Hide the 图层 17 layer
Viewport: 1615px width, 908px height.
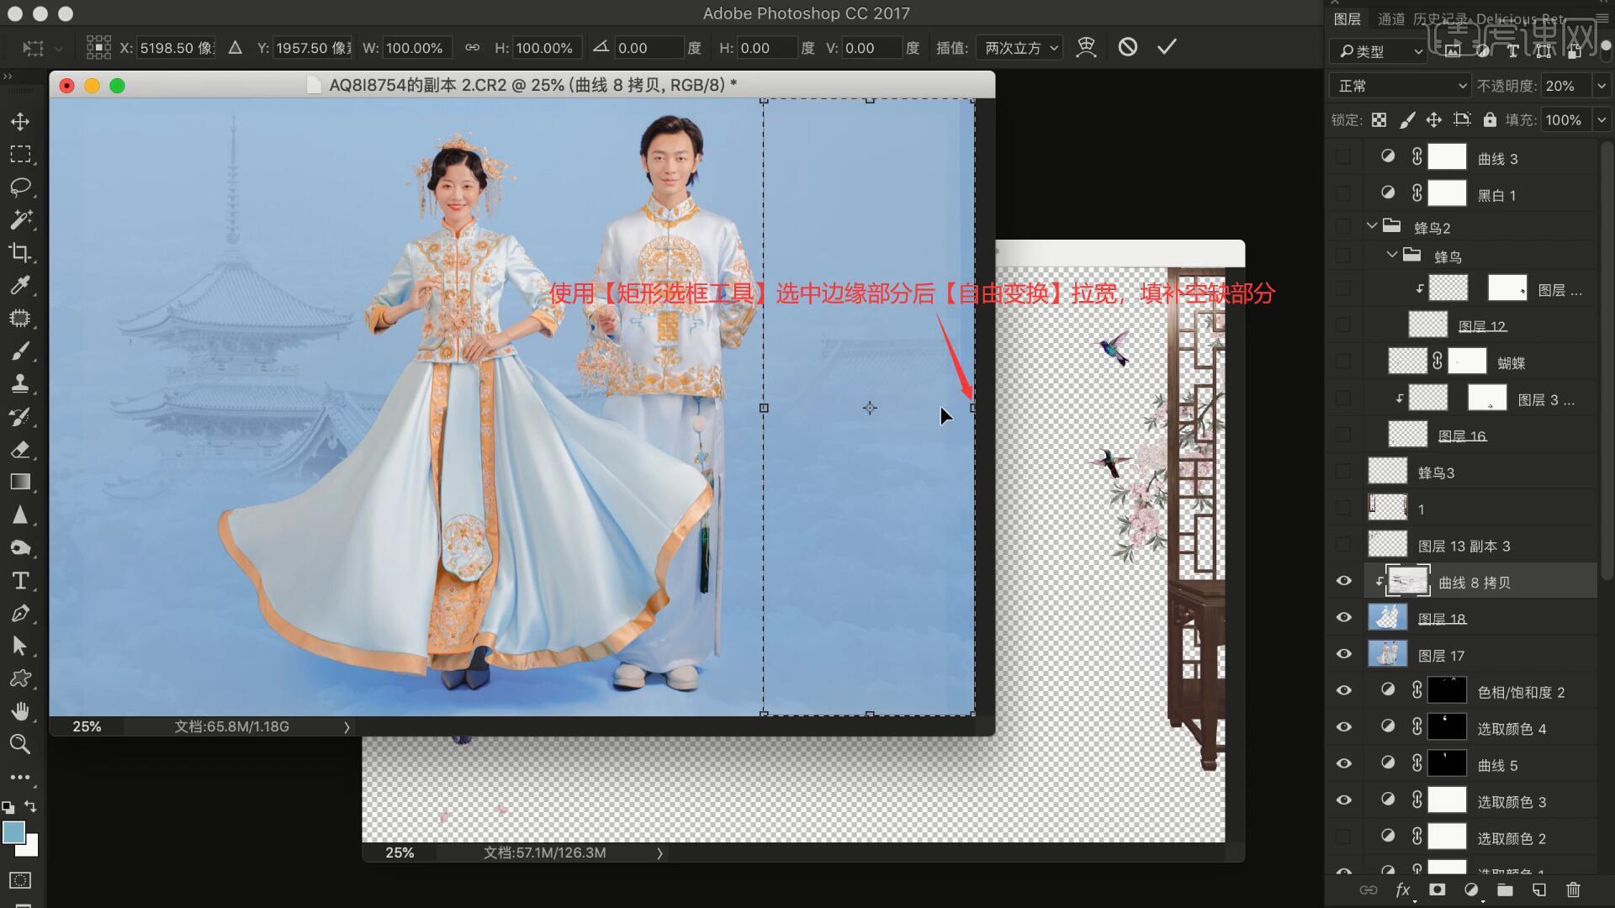[x=1343, y=655]
